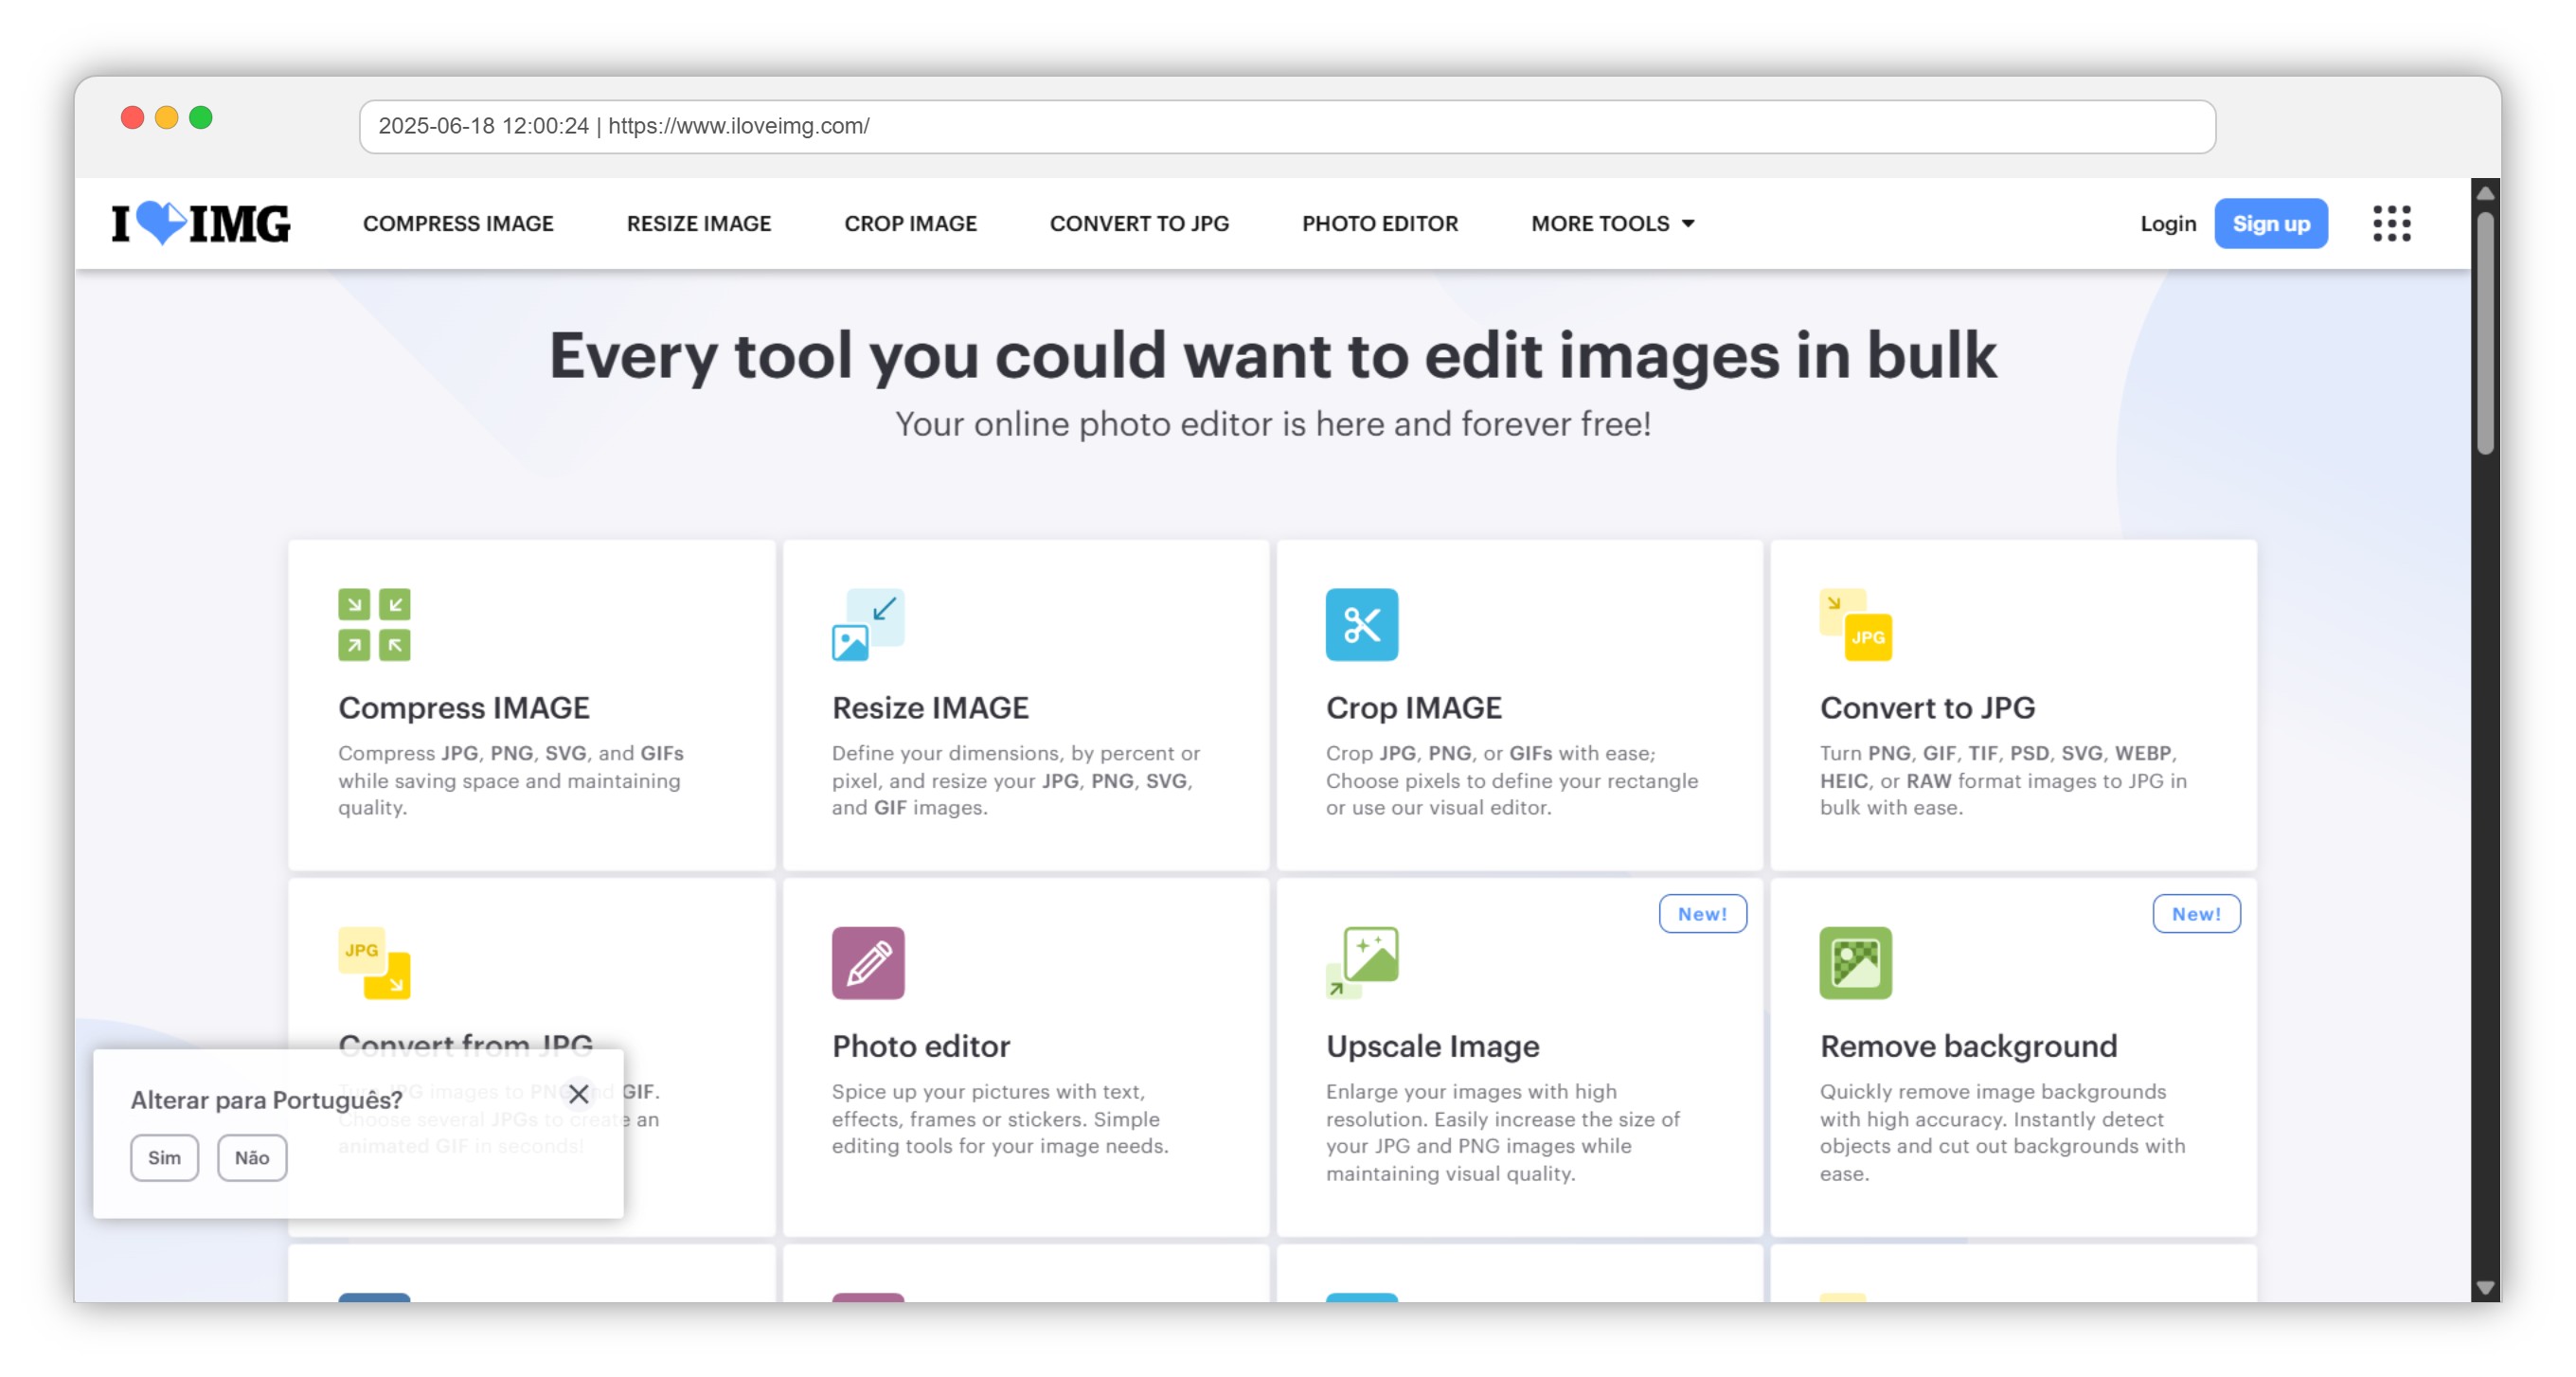Click the Crop IMAGE scissors icon

[x=1361, y=624]
